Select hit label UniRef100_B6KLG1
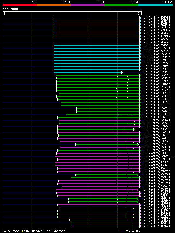The image size is (175, 233). pos(157,226)
